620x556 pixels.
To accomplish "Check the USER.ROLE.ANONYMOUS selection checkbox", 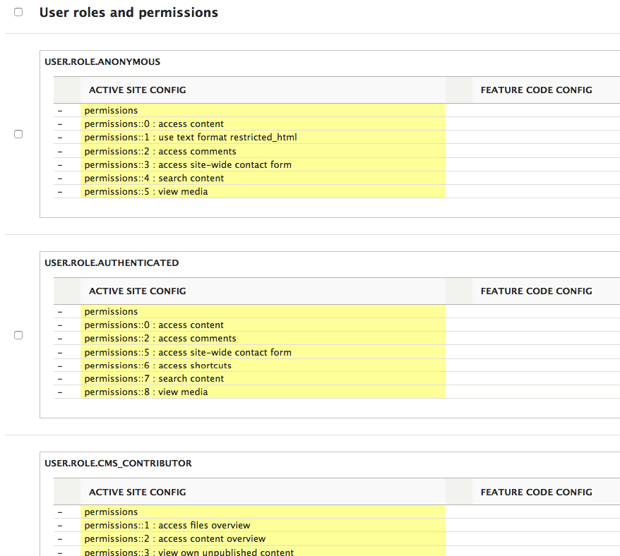I will [x=18, y=134].
